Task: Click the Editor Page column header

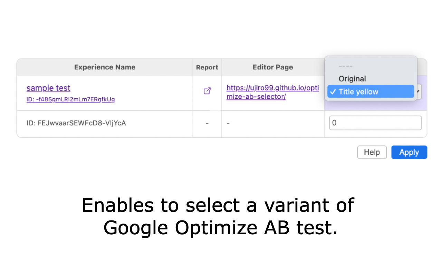Action: (273, 67)
